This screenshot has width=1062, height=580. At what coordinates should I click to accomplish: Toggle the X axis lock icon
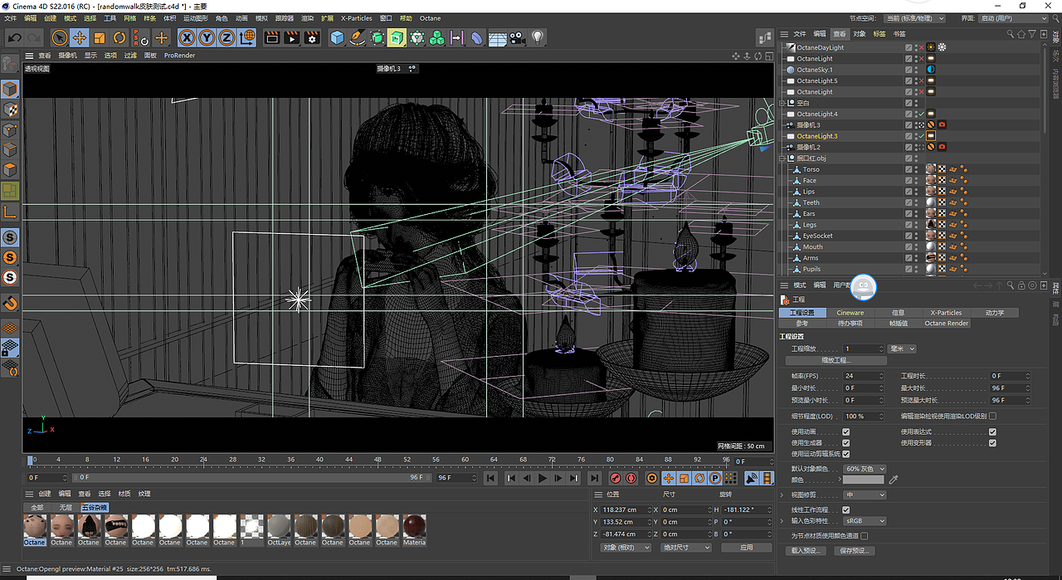[x=187, y=37]
